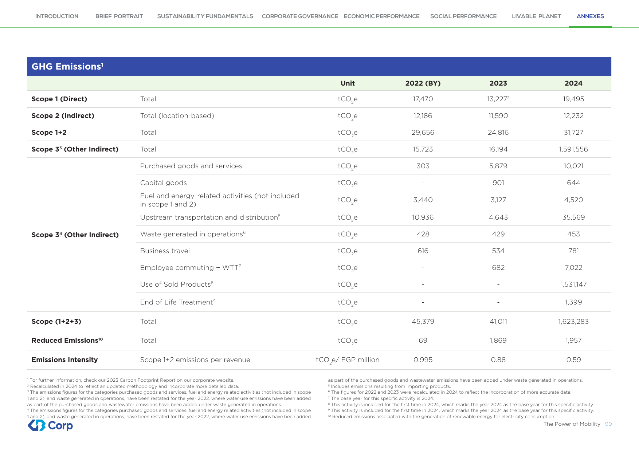This screenshot has height=452, width=639.
Task: Open the Introduction section tab
Action: (57, 16)
